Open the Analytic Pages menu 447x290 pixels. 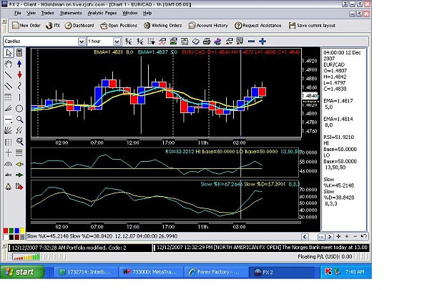(102, 13)
